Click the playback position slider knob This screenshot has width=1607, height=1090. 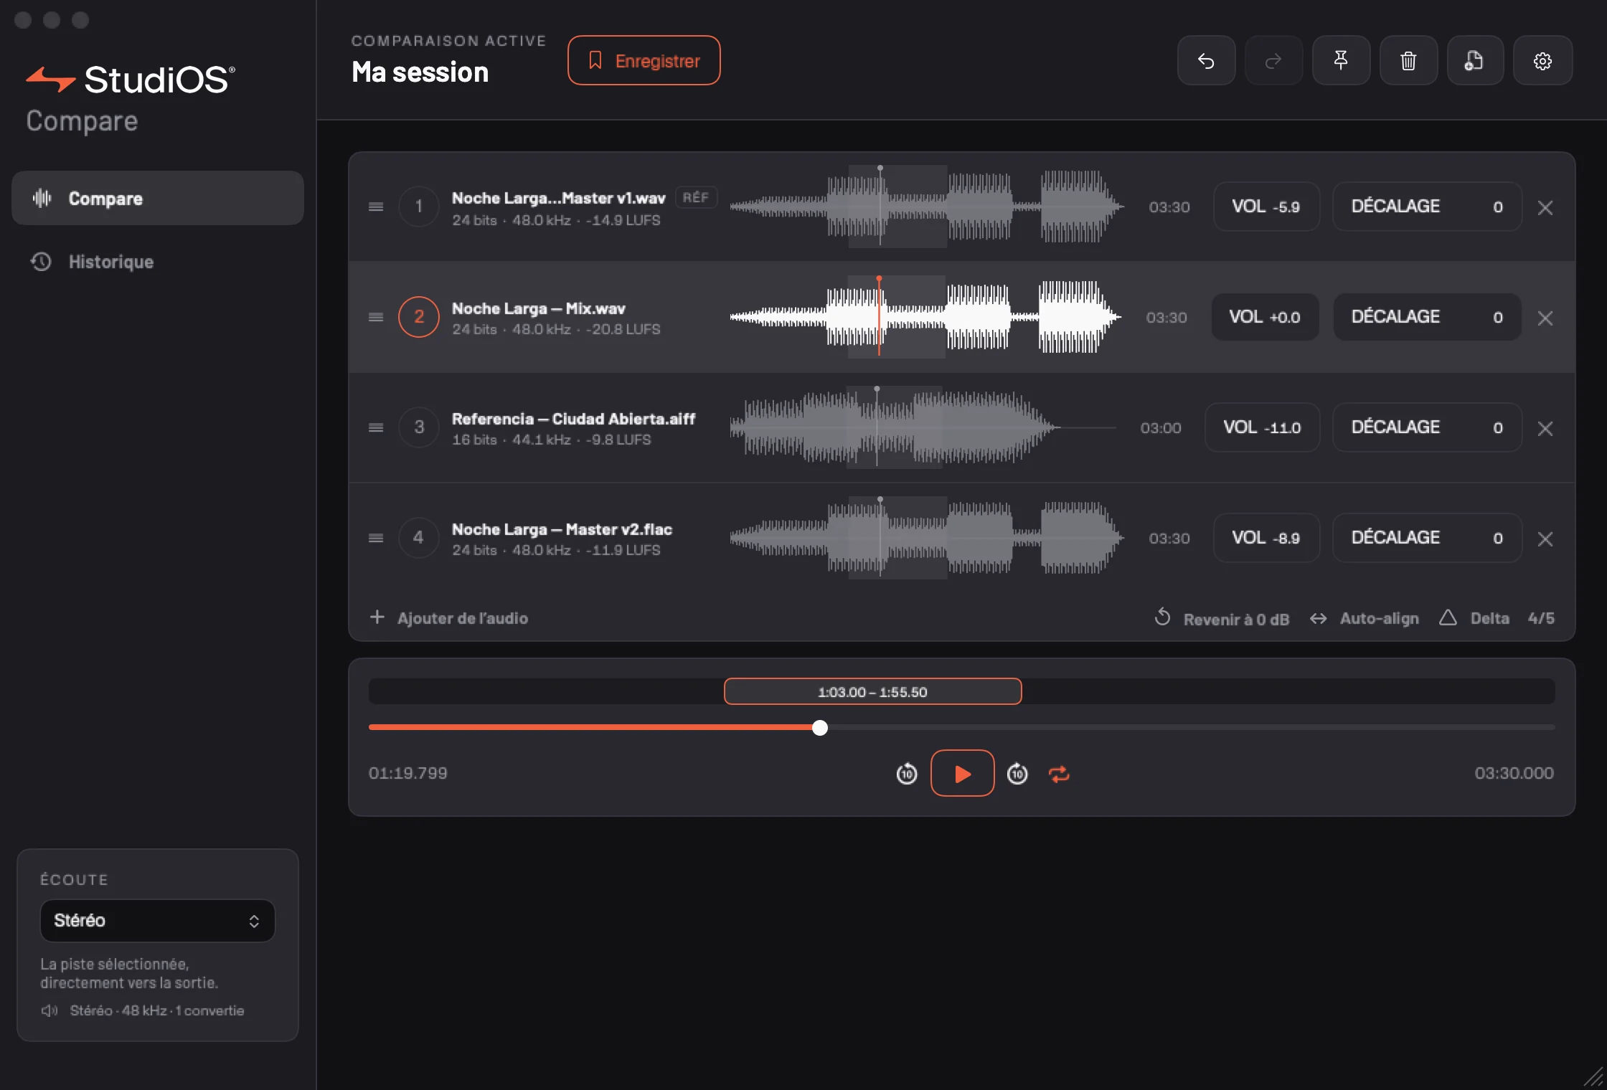point(820,728)
